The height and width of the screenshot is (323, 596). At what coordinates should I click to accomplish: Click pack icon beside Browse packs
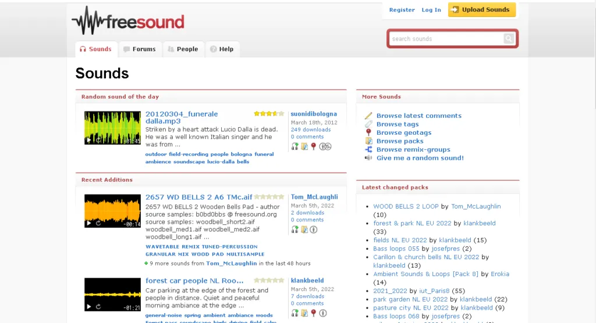click(368, 141)
